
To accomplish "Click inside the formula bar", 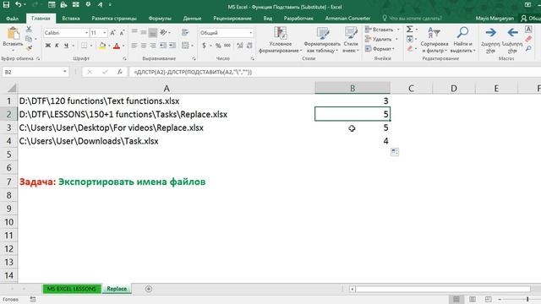I will pyautogui.click(x=335, y=72).
